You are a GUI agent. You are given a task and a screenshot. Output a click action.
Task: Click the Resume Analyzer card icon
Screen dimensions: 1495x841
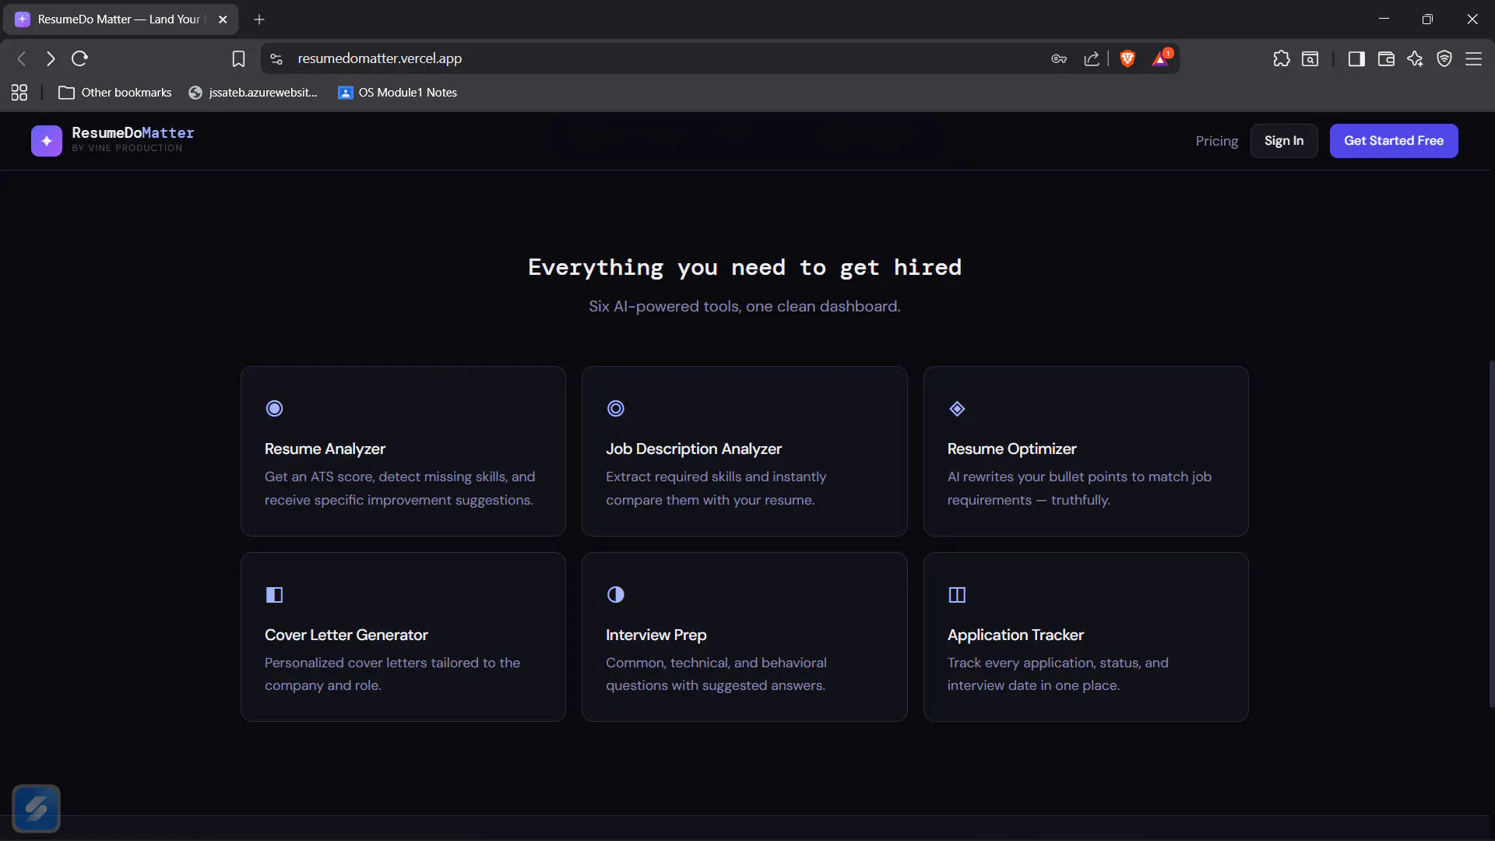point(274,409)
